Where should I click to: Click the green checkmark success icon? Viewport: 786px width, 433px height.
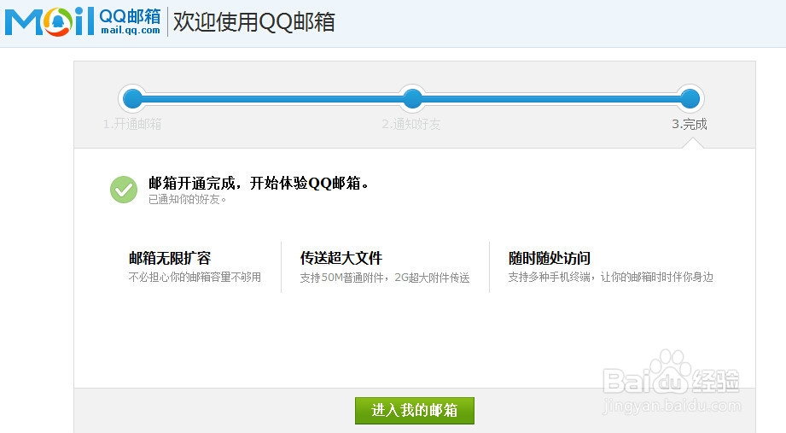(x=124, y=190)
